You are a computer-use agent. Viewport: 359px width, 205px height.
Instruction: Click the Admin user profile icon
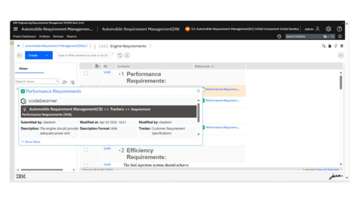317,29
